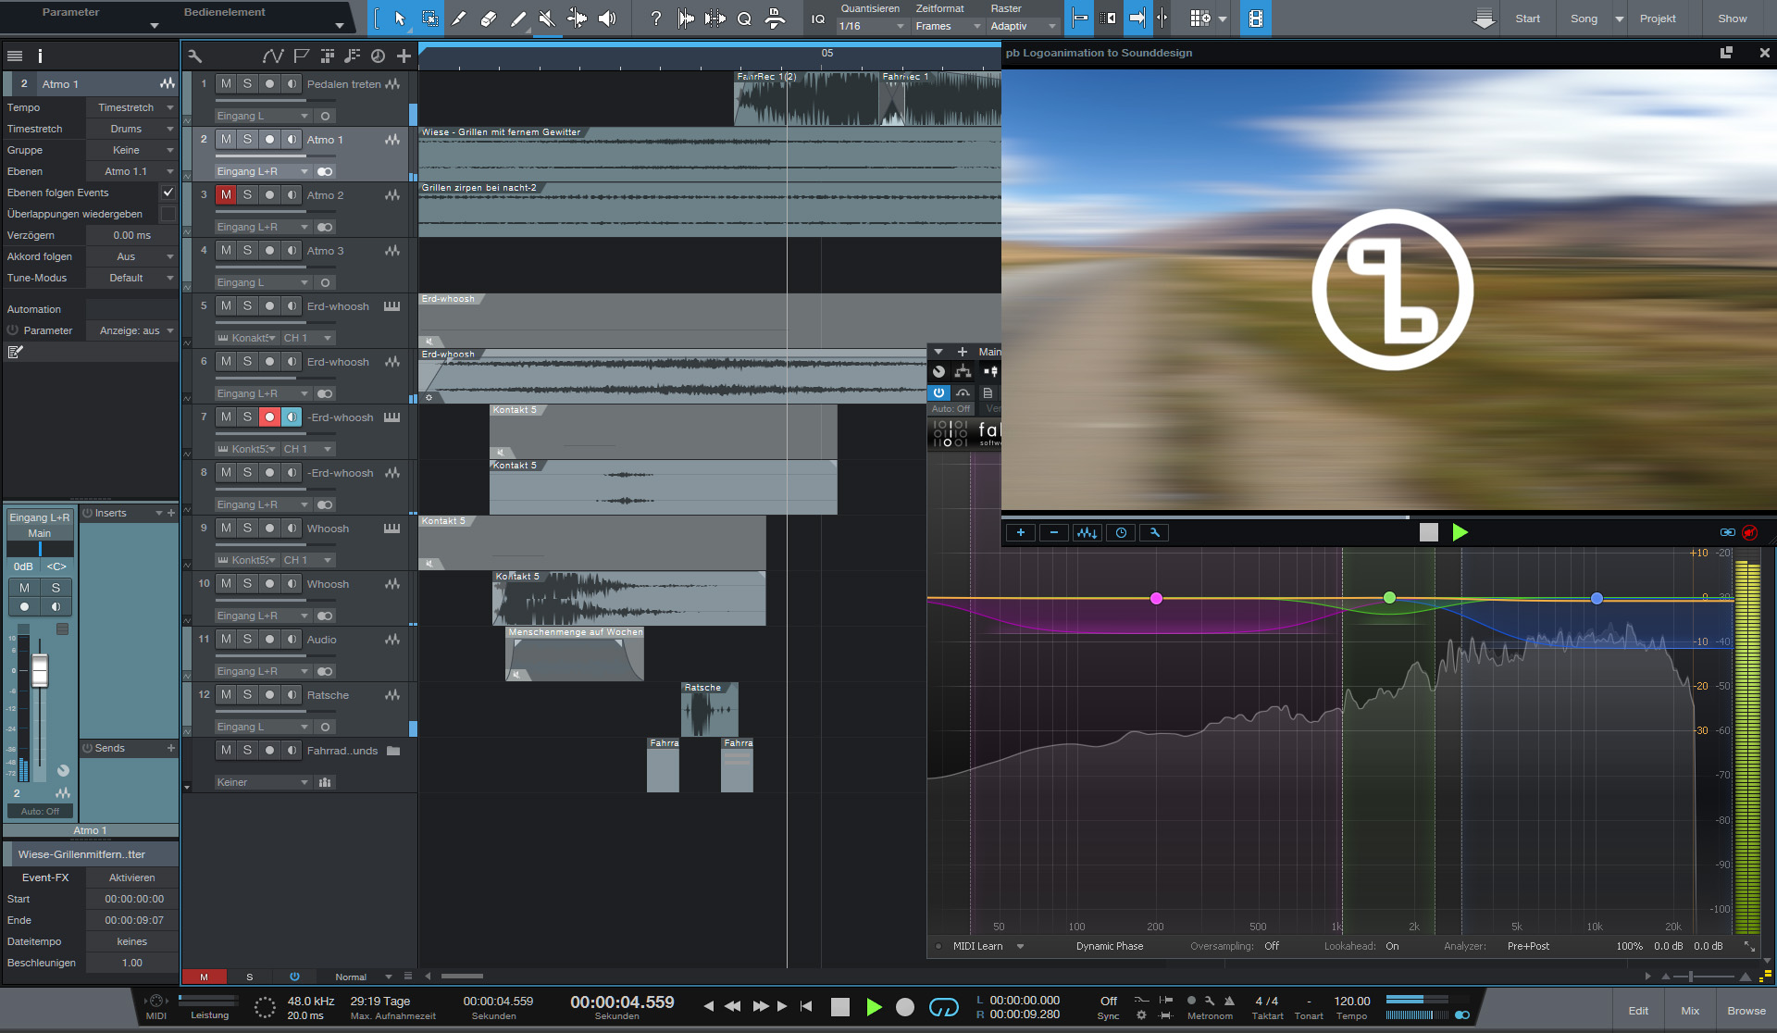
Task: Select the Mute tool
Action: pos(547,19)
